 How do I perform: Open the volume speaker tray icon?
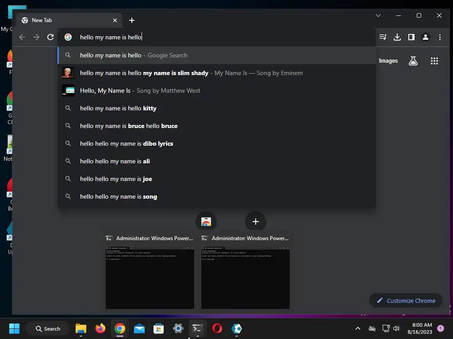click(x=396, y=328)
